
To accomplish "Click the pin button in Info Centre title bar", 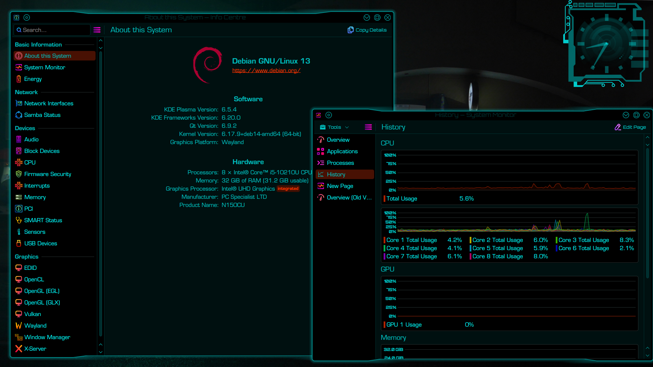I will (x=27, y=17).
